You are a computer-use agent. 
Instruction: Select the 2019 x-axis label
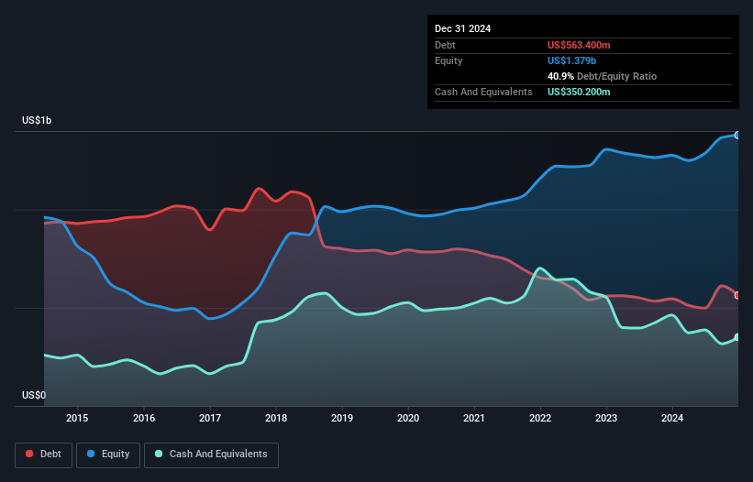coord(342,418)
